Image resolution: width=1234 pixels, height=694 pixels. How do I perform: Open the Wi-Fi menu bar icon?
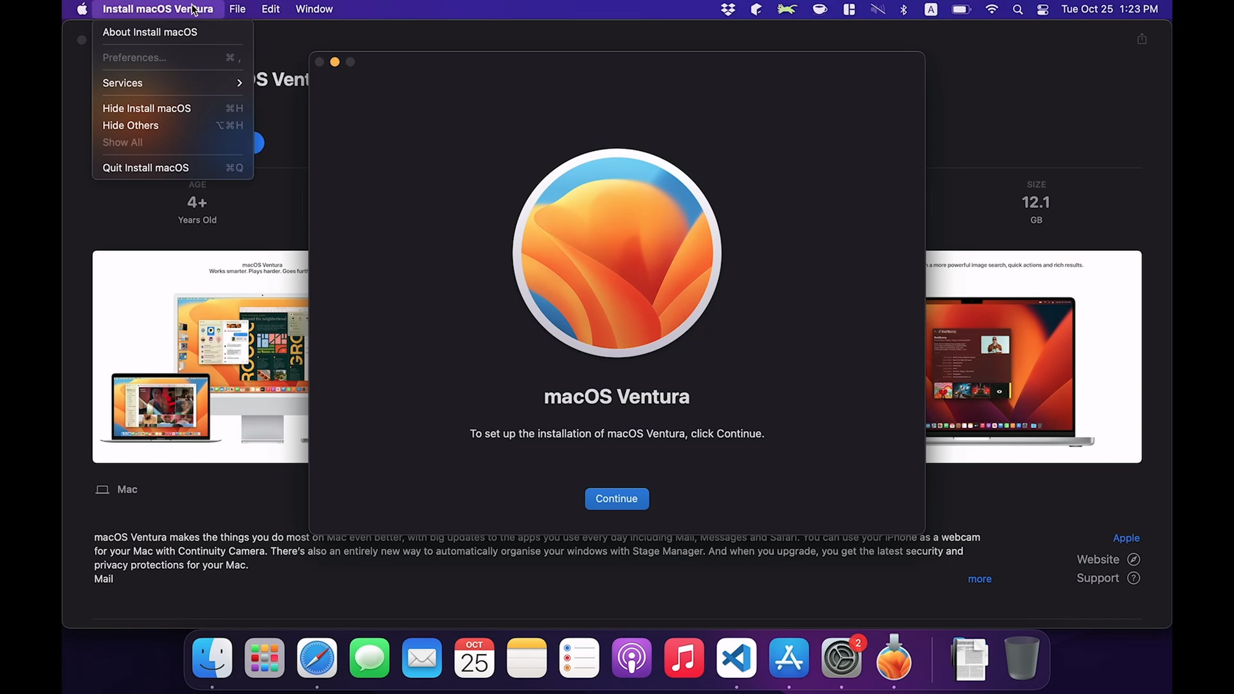992,9
